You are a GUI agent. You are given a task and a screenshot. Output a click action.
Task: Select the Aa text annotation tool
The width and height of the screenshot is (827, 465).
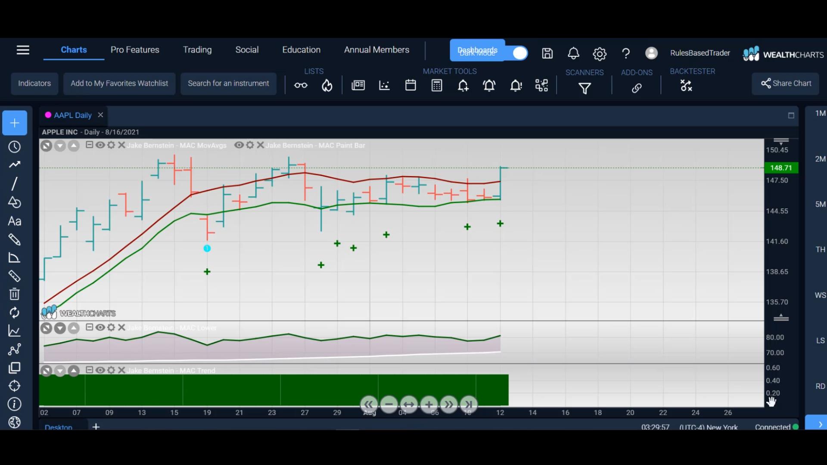click(15, 221)
